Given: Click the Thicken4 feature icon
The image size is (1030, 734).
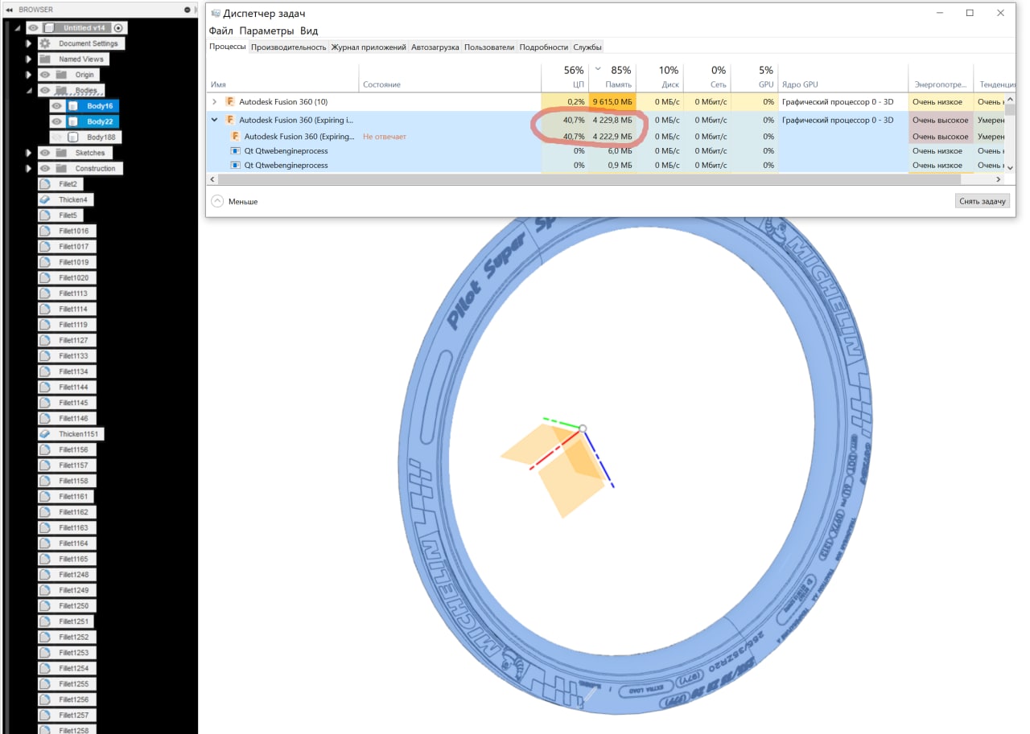Looking at the screenshot, I should click(45, 199).
